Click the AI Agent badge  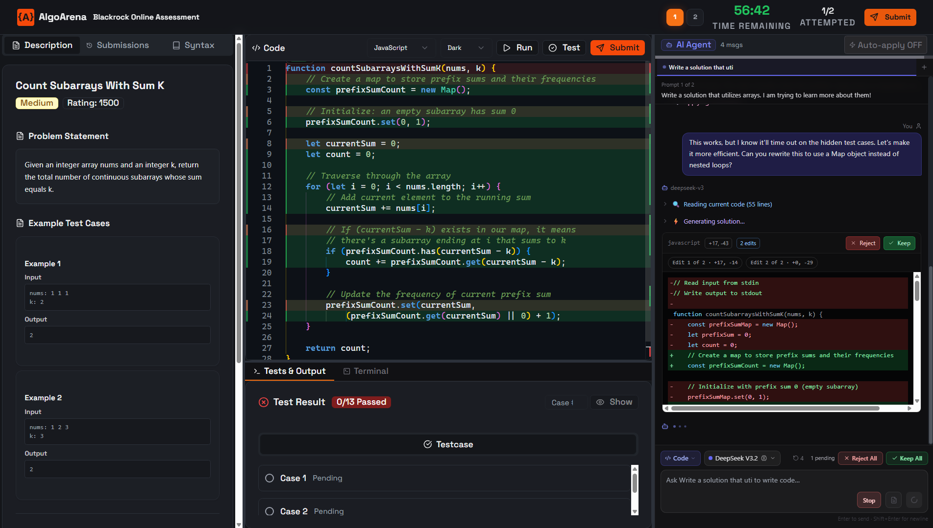point(688,45)
